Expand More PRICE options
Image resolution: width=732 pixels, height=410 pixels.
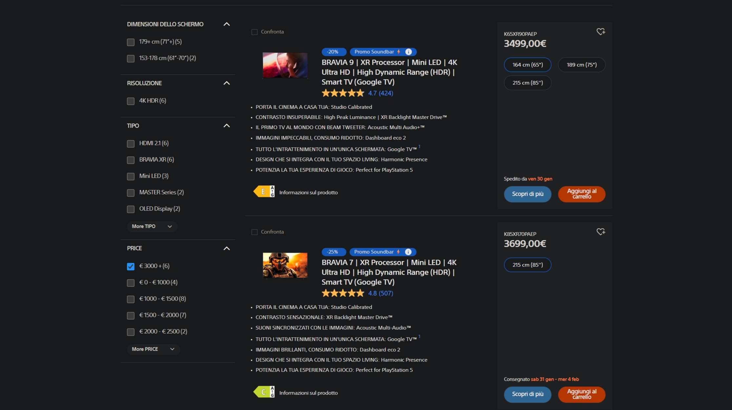click(153, 349)
